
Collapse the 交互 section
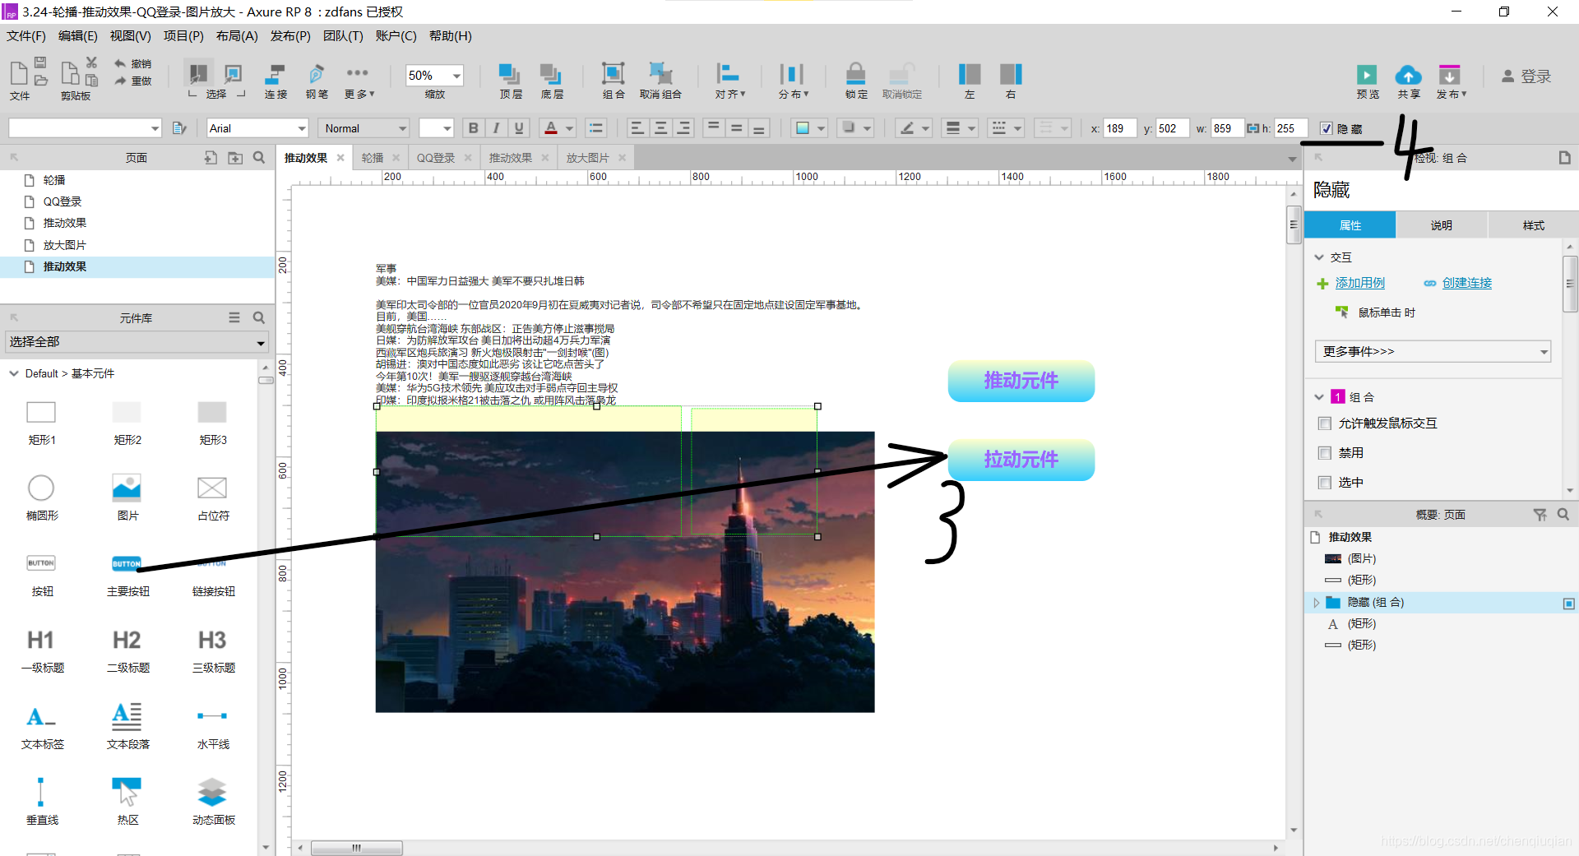pos(1319,257)
